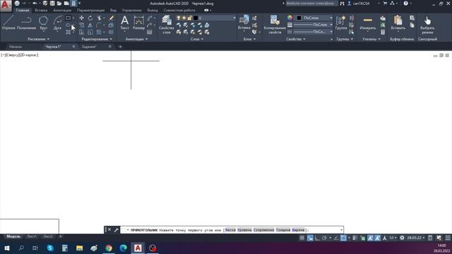Select the Erase tool icon

[x=112, y=18]
